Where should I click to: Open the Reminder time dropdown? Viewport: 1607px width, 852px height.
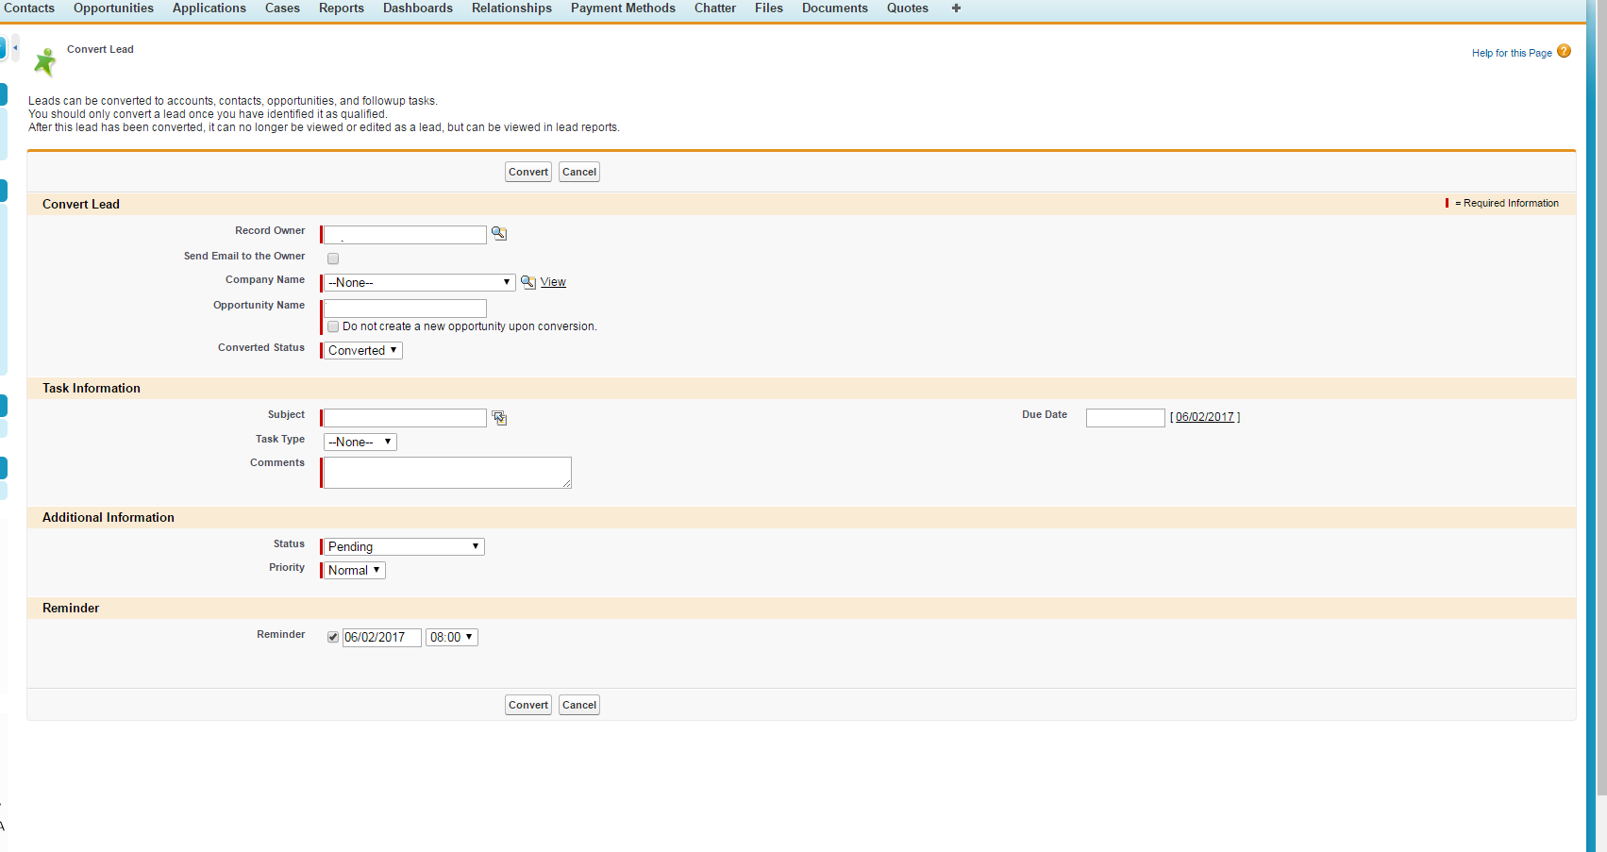[452, 637]
